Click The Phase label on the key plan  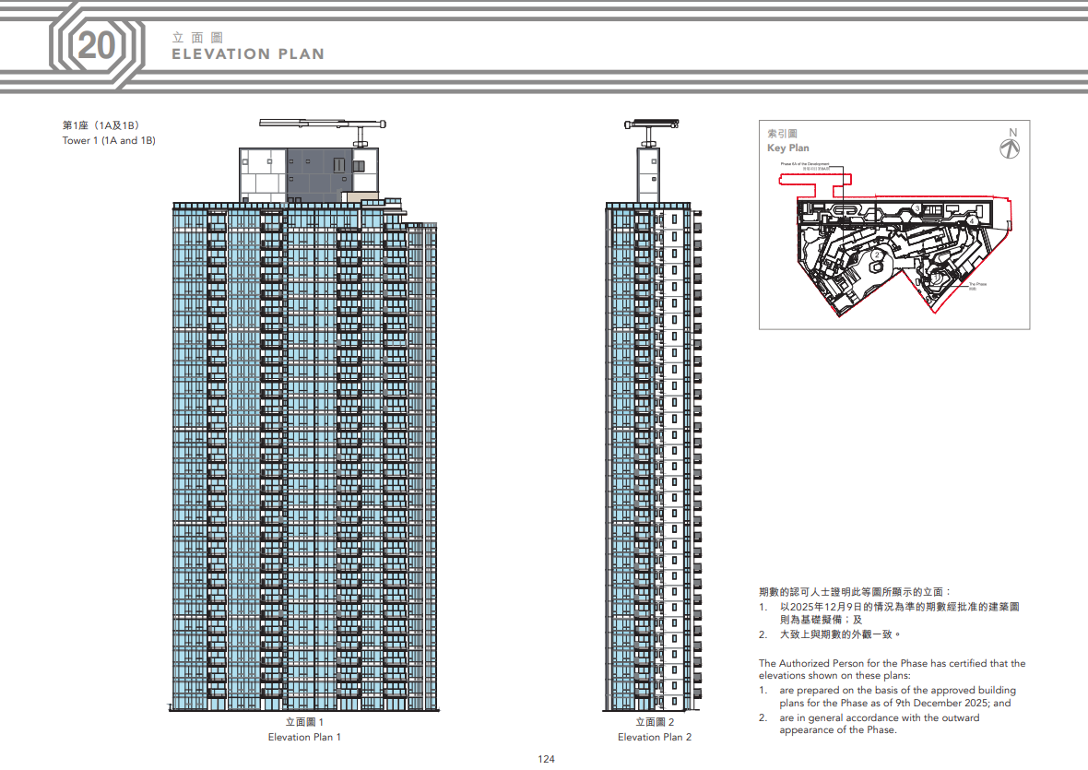coord(977,285)
